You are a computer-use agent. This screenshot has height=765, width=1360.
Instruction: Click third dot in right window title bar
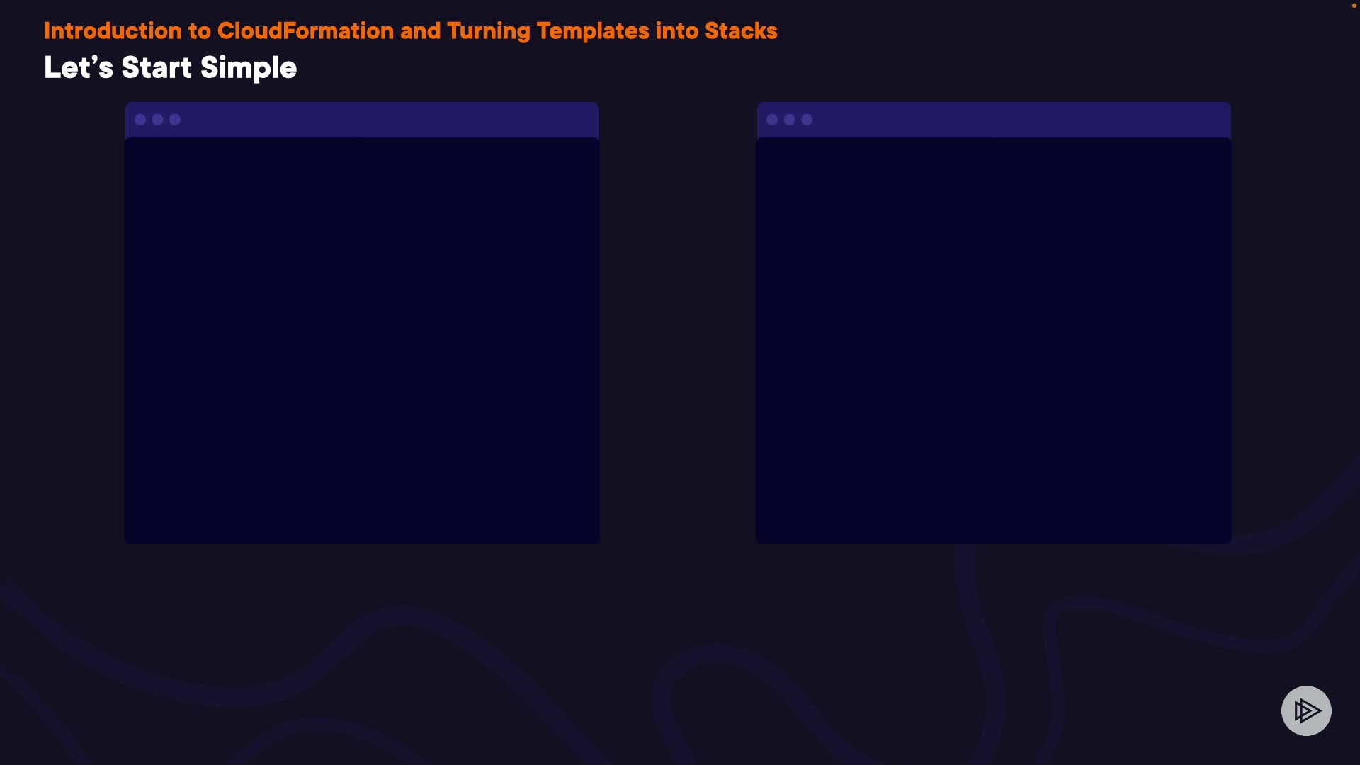807,120
